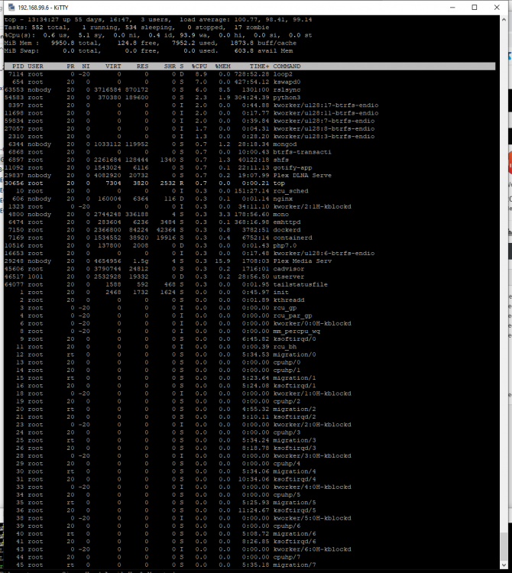This screenshot has height=573, width=512.
Task: Click the php7.0 process row
Action: click(250, 245)
